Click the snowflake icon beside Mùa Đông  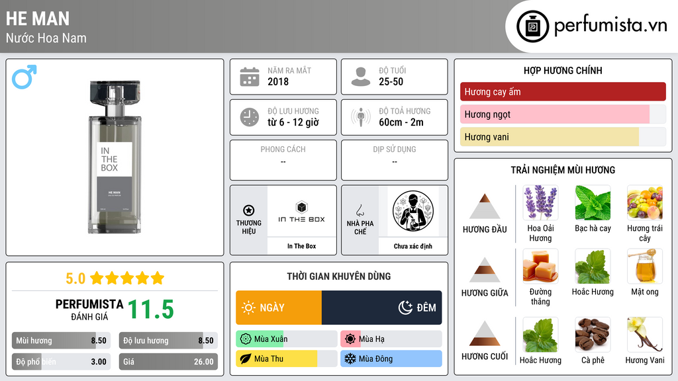click(350, 359)
